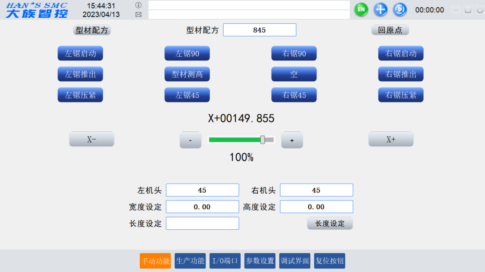
Task: Toggle 左锯45 angle button
Action: (x=187, y=95)
